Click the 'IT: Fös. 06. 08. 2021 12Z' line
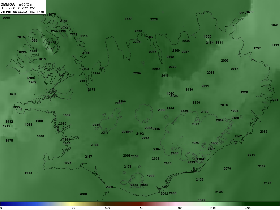Screen dimensions: 280x210 point(17,8)
